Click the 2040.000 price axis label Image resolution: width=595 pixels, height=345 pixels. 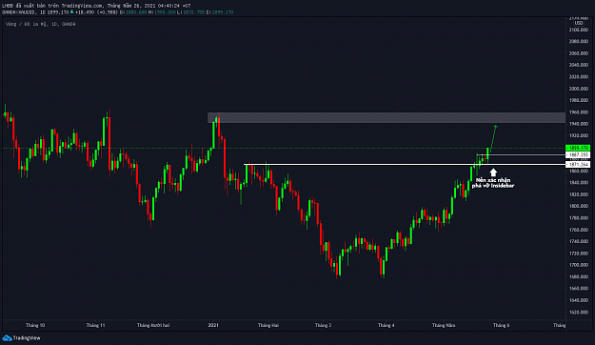(x=579, y=65)
